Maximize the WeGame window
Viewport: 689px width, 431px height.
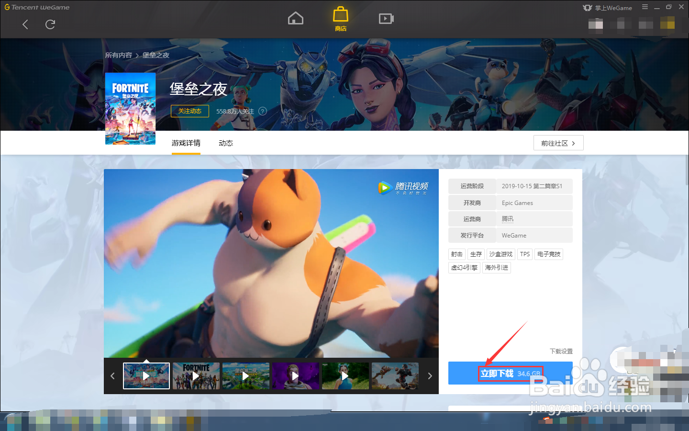(669, 7)
